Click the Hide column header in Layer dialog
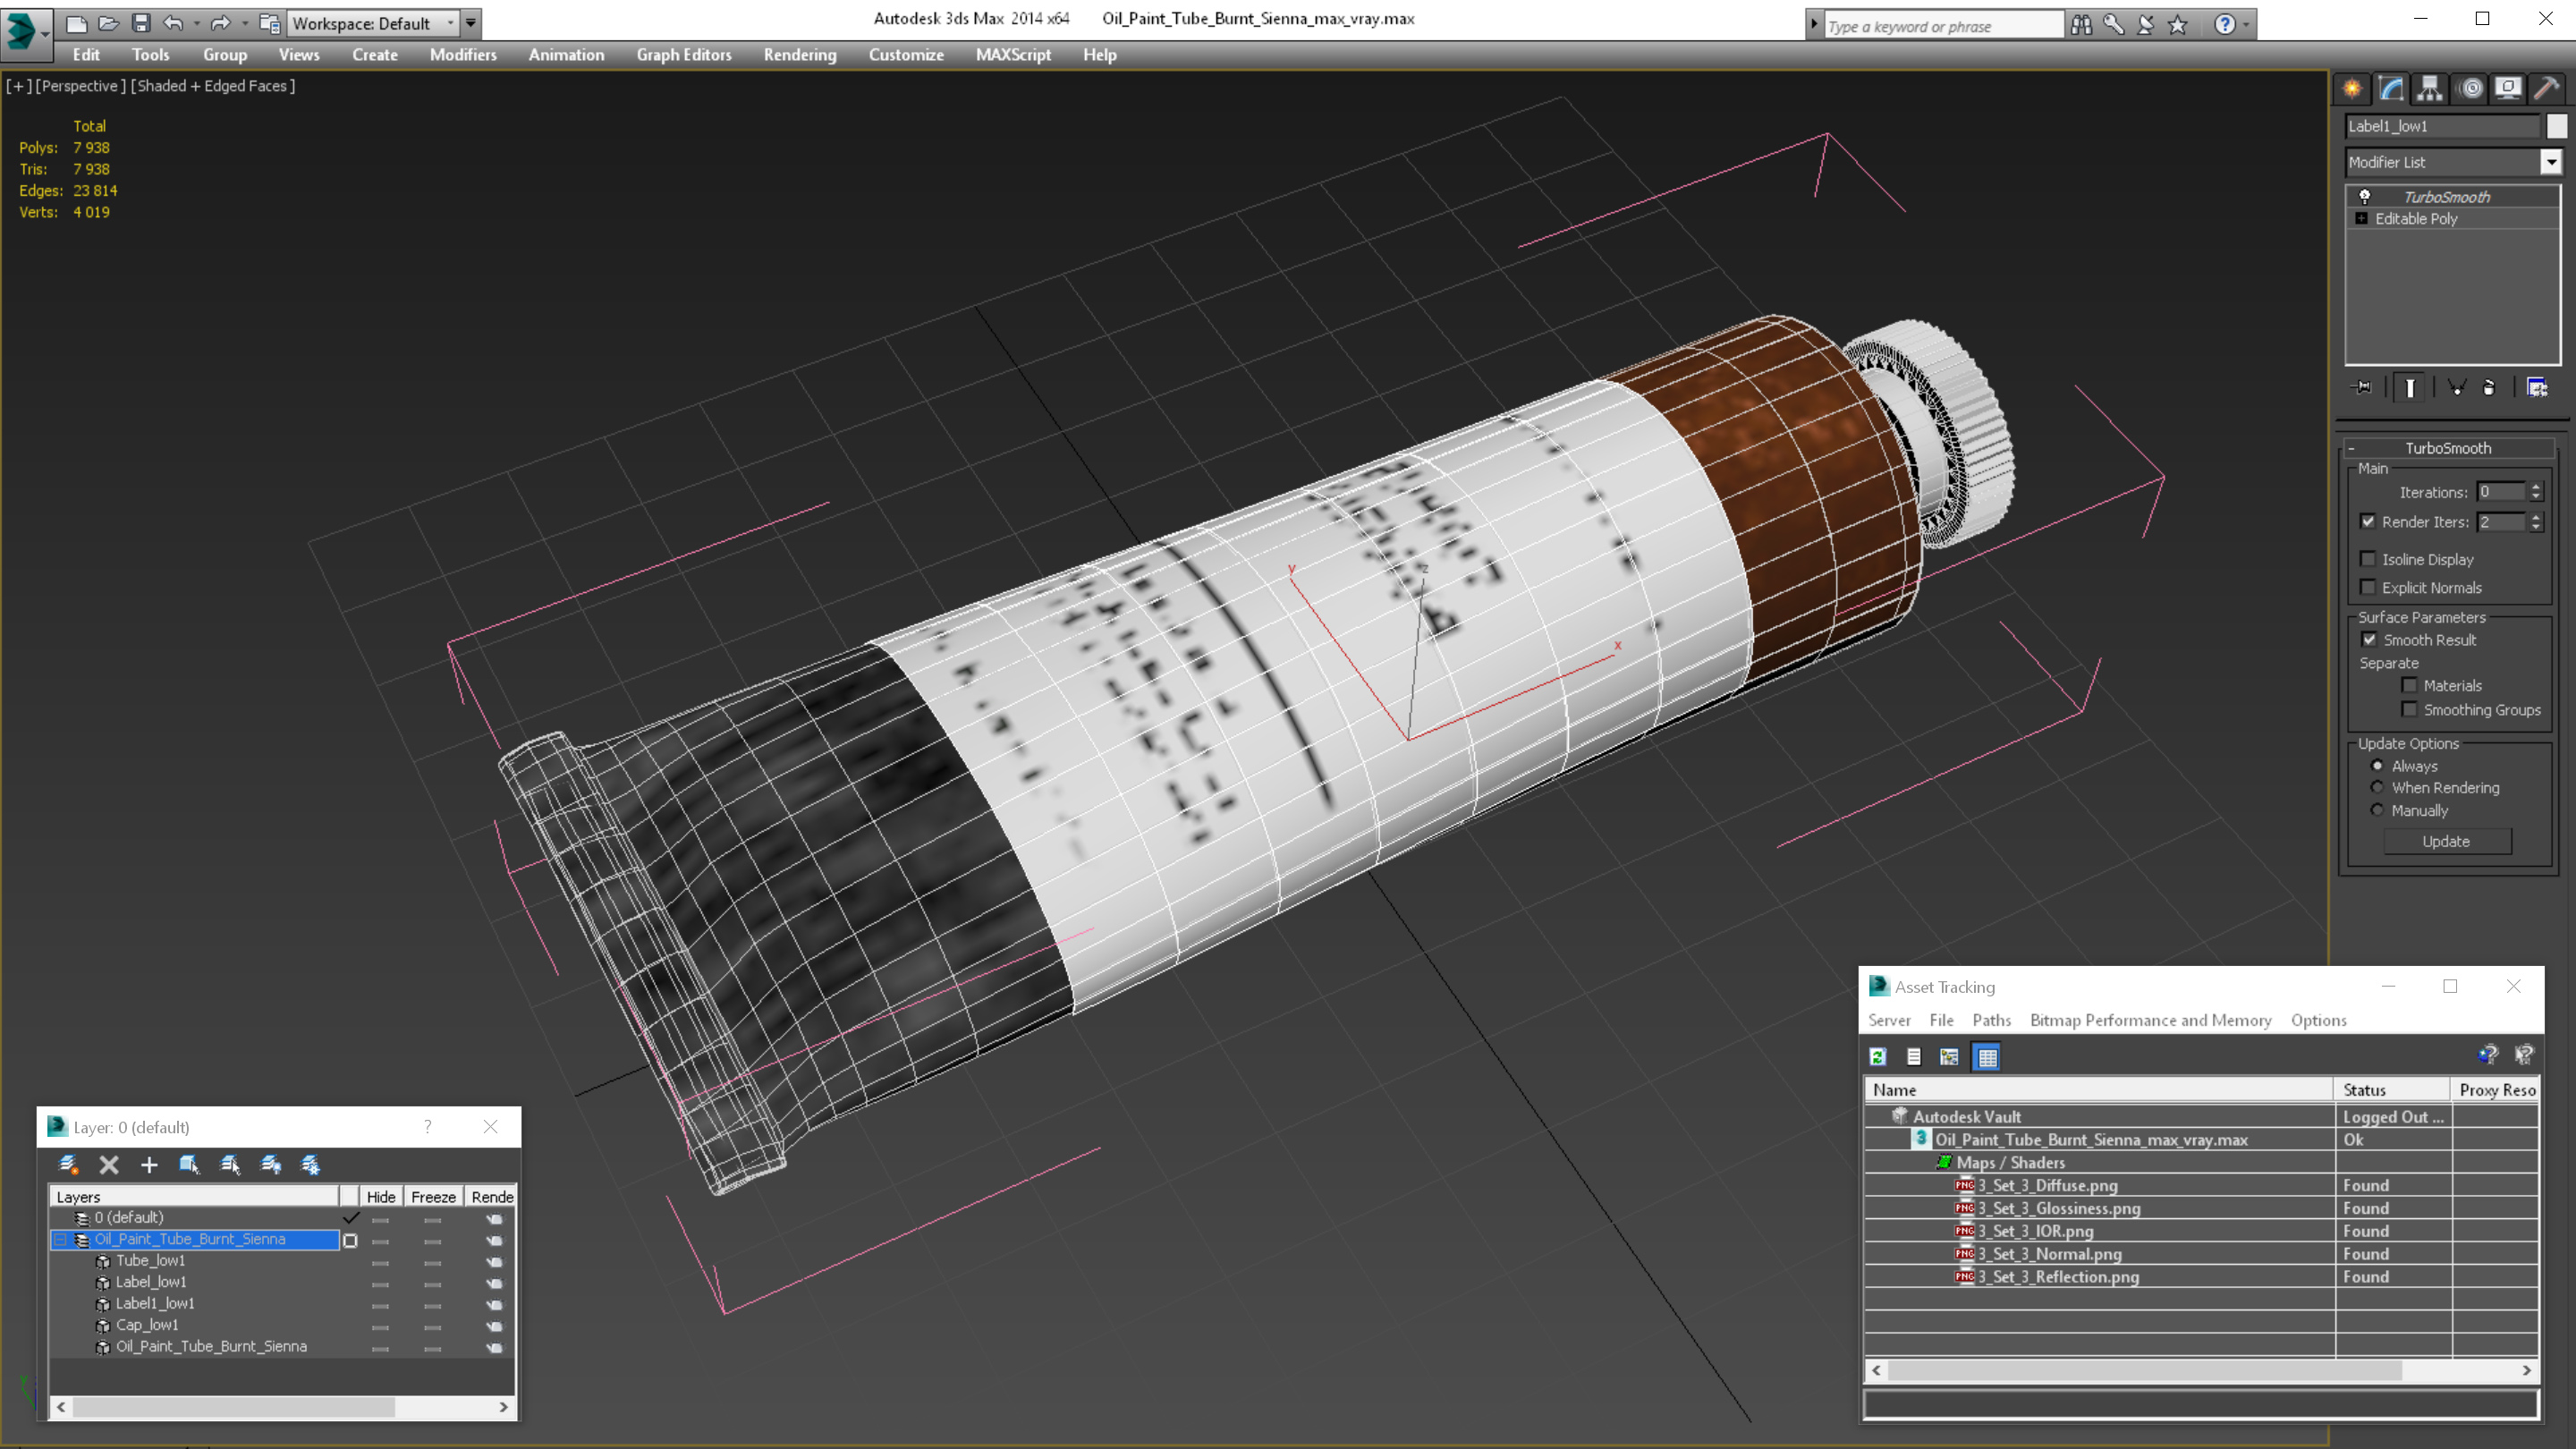Image resolution: width=2576 pixels, height=1449 pixels. [380, 1196]
